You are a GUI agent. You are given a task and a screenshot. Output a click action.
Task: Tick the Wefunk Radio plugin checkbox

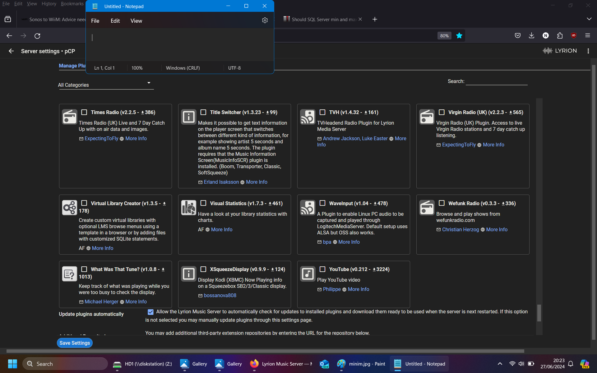[x=442, y=203]
